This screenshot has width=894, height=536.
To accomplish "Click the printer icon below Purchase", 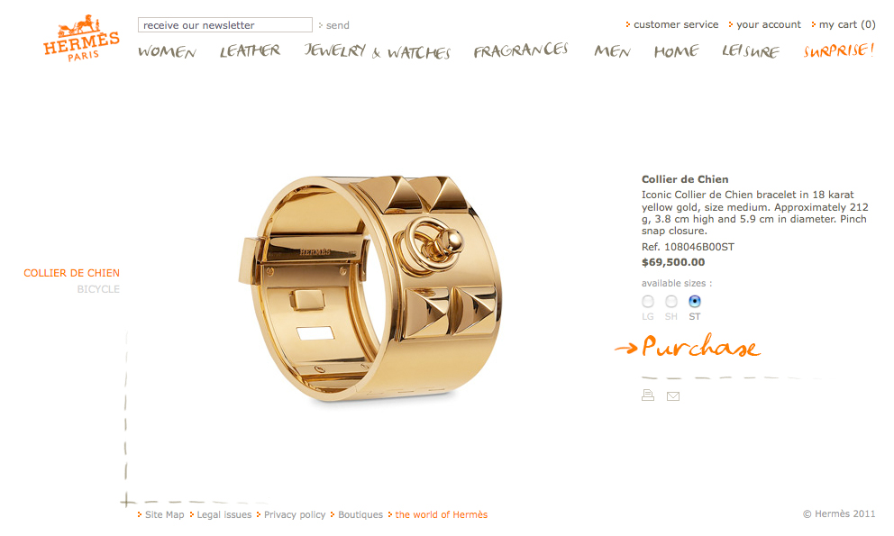I will tap(648, 395).
